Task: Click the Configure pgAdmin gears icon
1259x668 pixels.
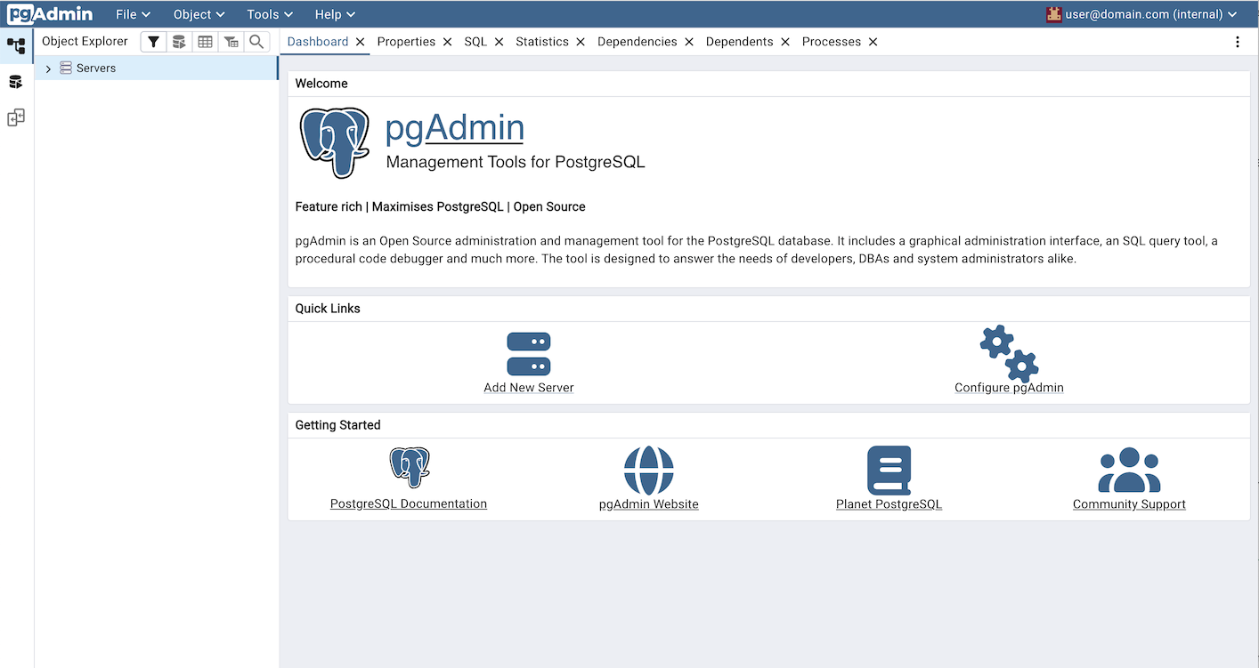Action: tap(1009, 353)
